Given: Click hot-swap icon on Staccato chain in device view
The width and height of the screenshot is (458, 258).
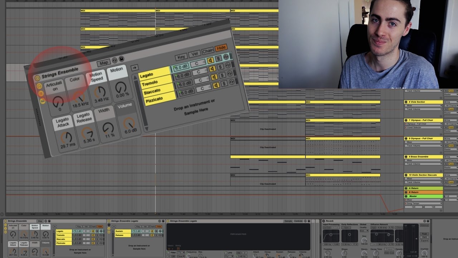Looking at the screenshot, I should coord(101,239).
